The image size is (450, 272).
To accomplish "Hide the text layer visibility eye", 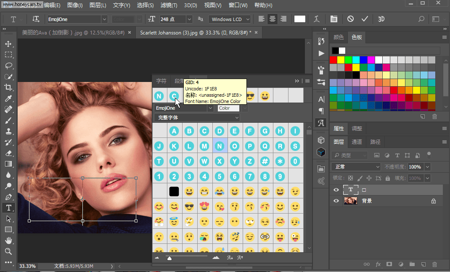I will pos(335,190).
